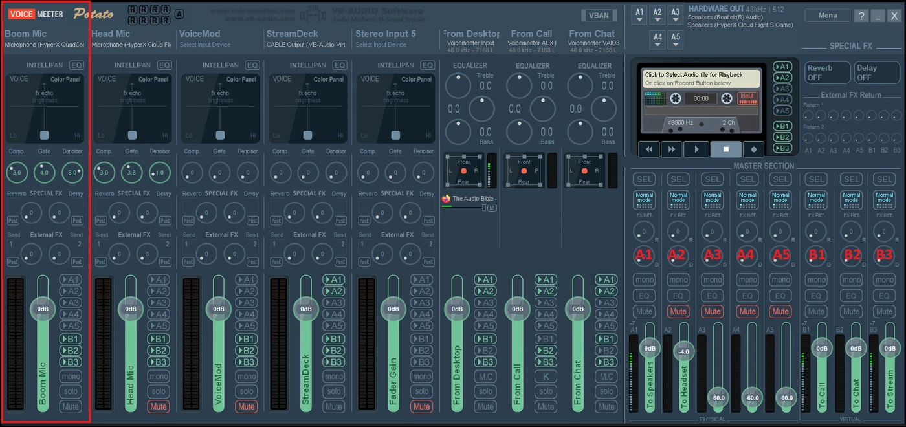The image size is (906, 427).
Task: Rewind the cassette recorder
Action: [648, 149]
